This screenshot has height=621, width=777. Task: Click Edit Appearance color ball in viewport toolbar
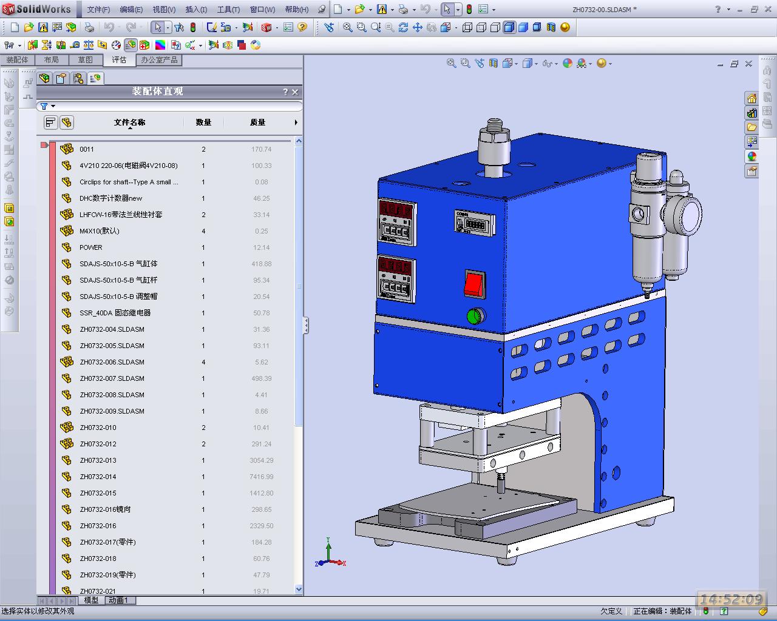pos(568,63)
